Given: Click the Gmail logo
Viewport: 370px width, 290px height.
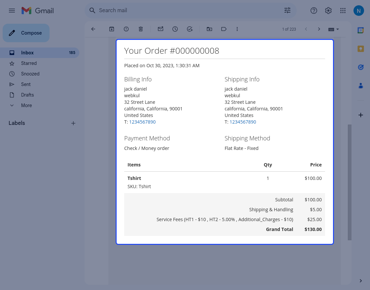Looking at the screenshot, I should (x=38, y=11).
